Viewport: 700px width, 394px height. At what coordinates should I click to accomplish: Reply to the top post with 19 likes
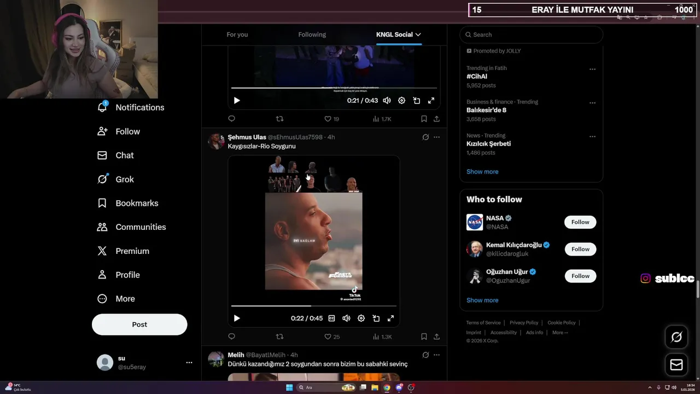[231, 119]
